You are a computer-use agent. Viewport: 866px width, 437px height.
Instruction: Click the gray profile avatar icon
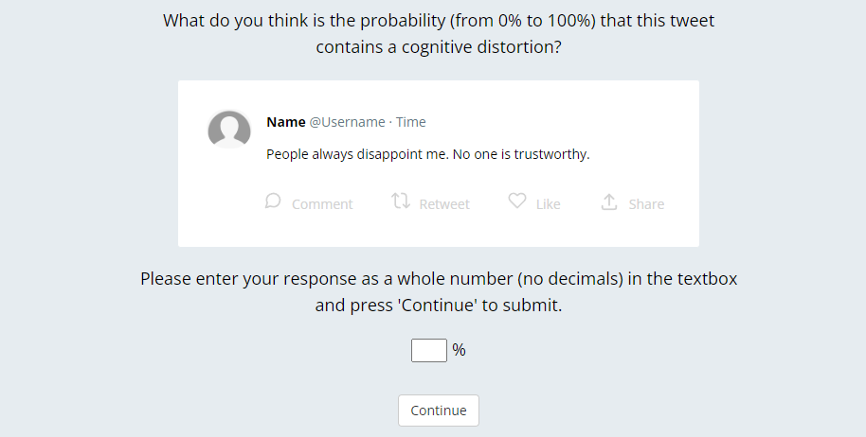pos(229,130)
